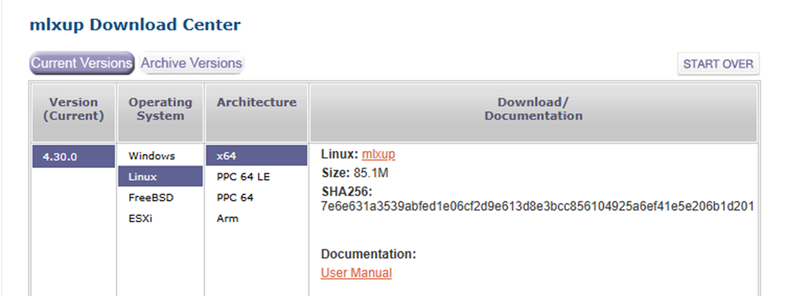Select ESXi in the operating system column
This screenshot has height=296, width=785.
click(x=141, y=218)
